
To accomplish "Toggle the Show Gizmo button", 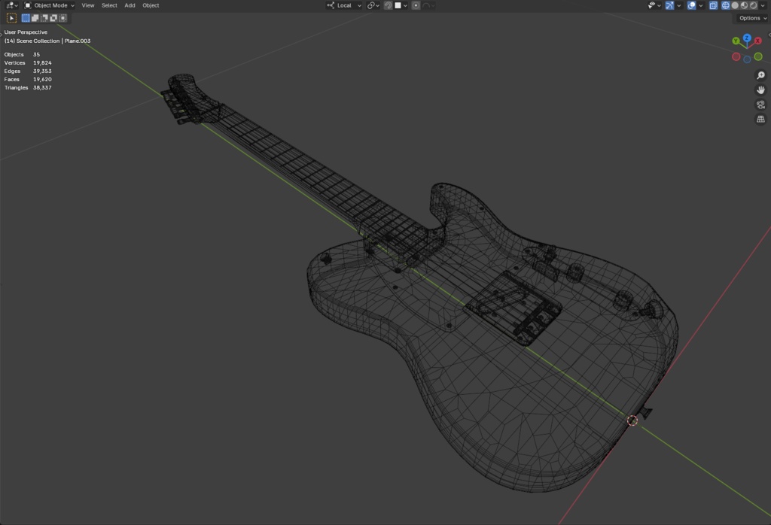I will click(x=669, y=5).
